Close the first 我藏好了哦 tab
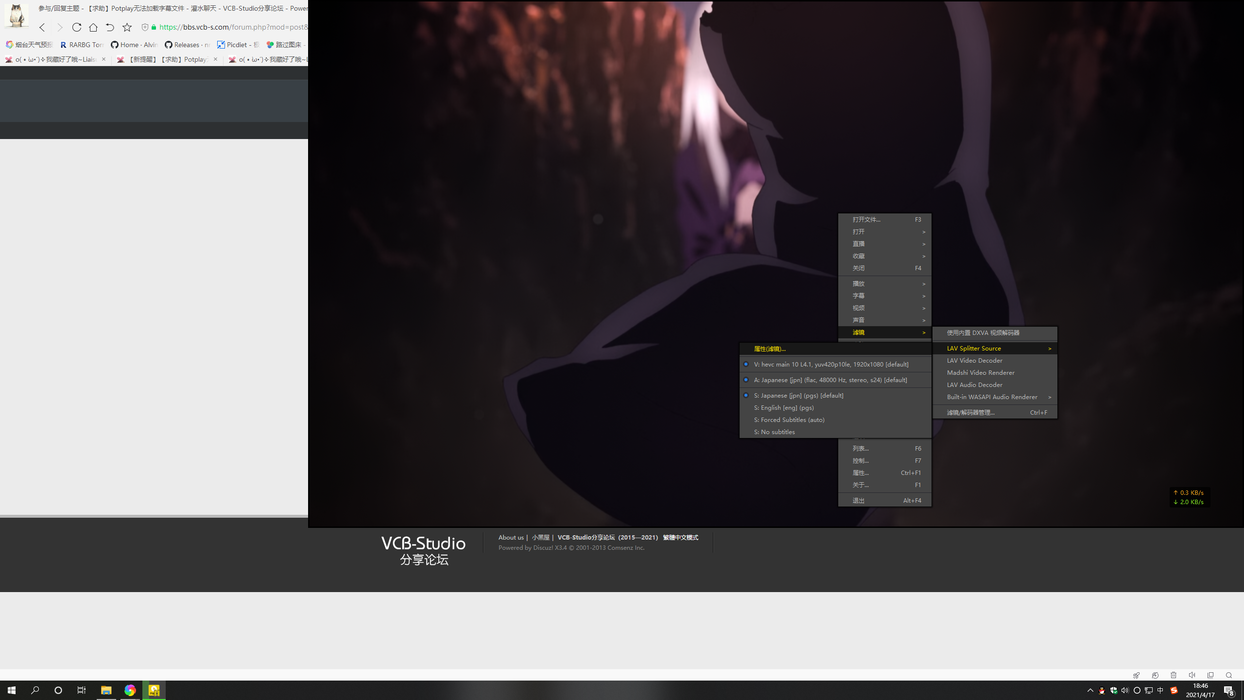1244x700 pixels. (104, 59)
